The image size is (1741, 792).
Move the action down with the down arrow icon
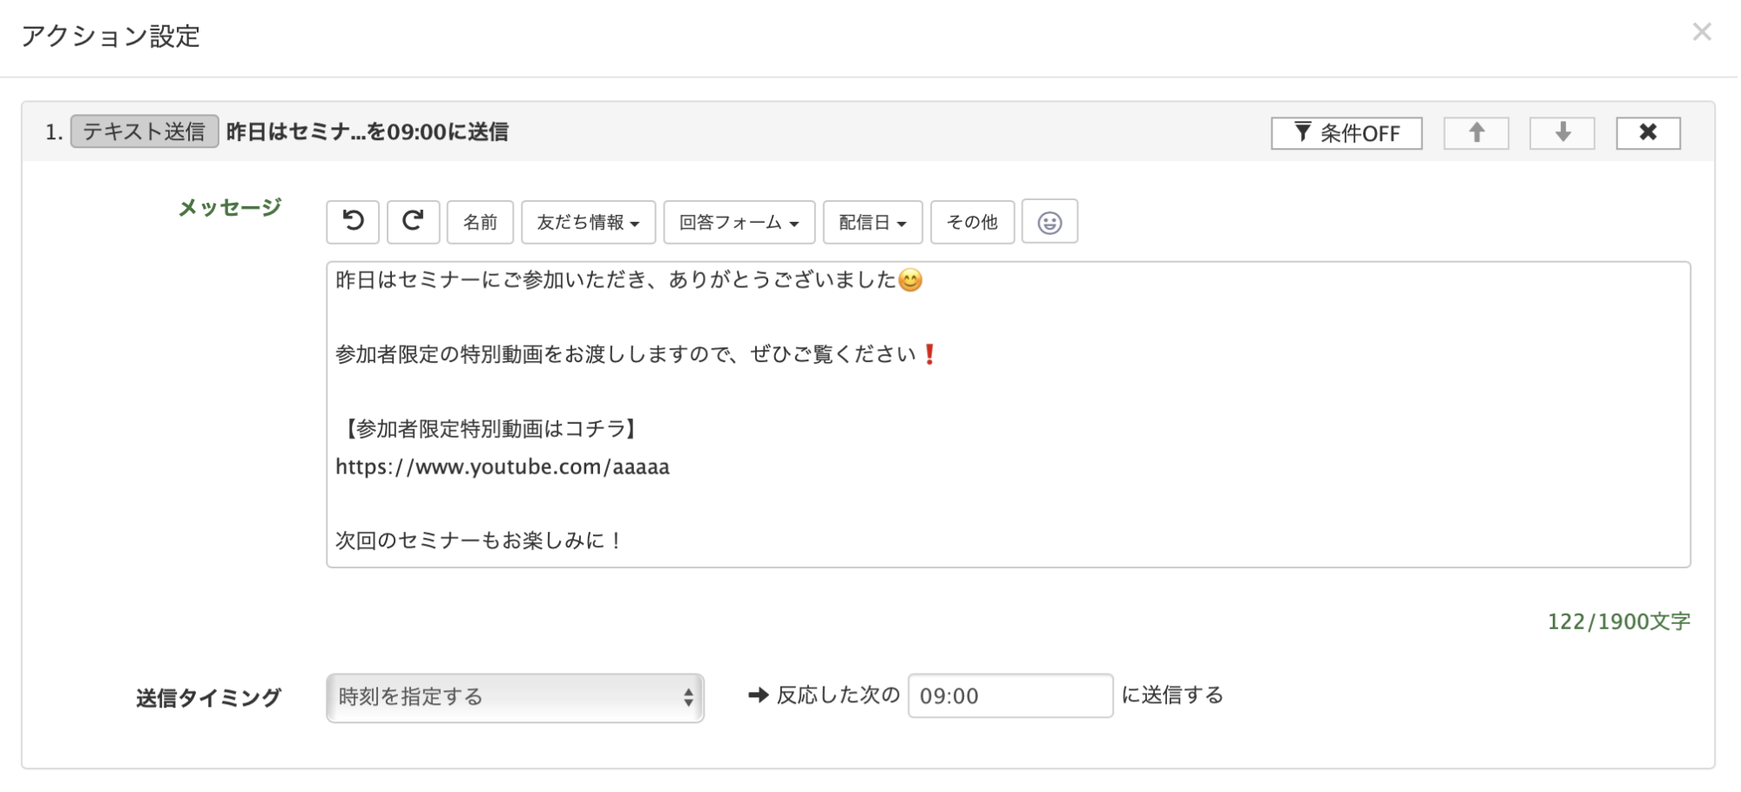(1561, 132)
